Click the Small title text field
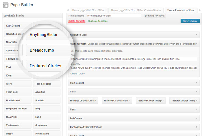The image size is (205, 136). pos(134,68)
